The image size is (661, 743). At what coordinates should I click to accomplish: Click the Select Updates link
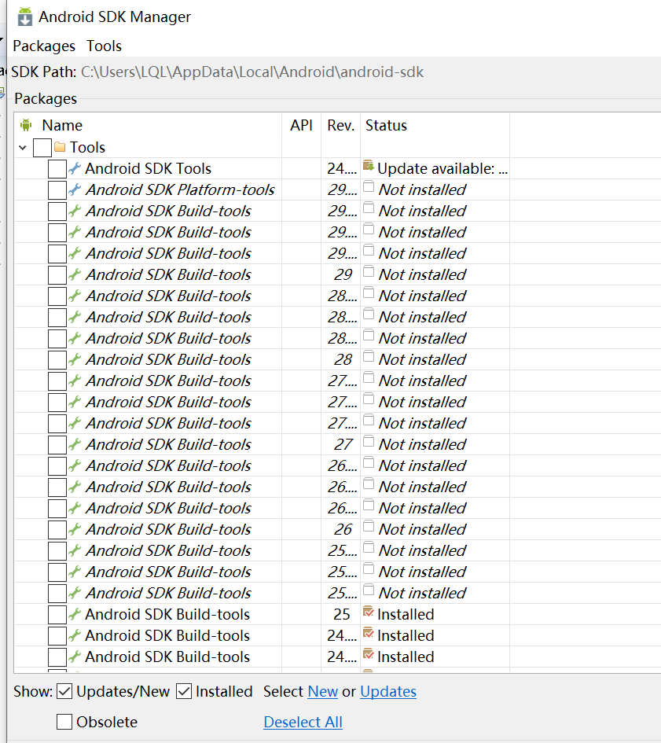tap(388, 691)
